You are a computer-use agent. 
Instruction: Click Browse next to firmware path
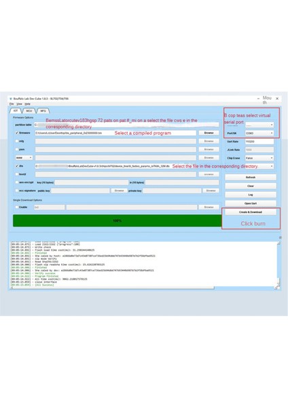209,133
